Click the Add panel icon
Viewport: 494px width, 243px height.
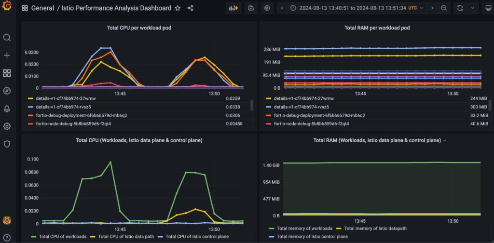tap(233, 8)
